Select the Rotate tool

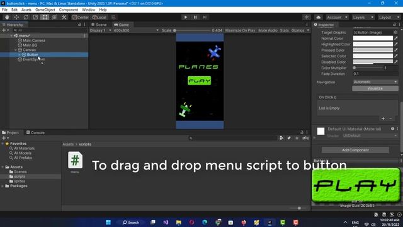coord(26,17)
